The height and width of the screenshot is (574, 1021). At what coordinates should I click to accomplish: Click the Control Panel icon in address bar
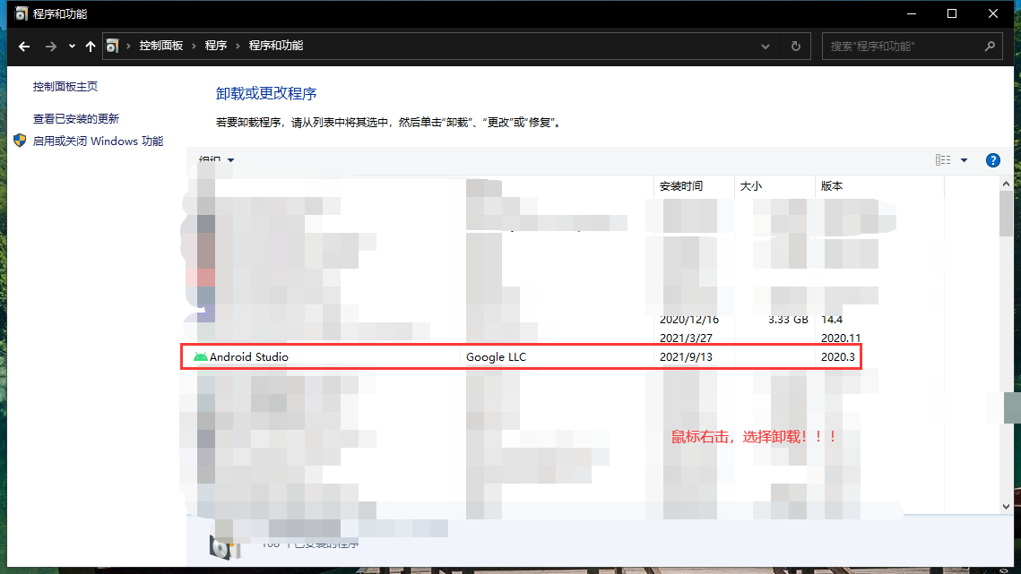pos(113,47)
